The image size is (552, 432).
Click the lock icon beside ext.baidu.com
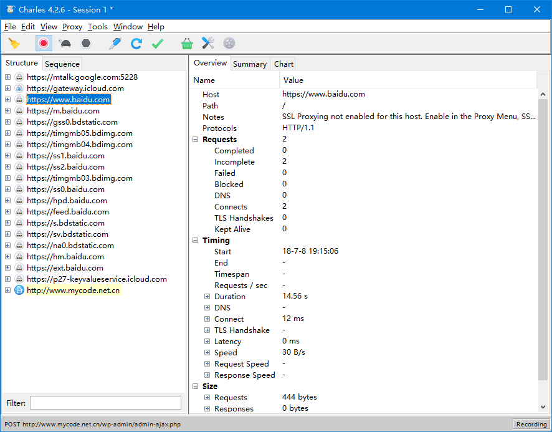[19, 268]
